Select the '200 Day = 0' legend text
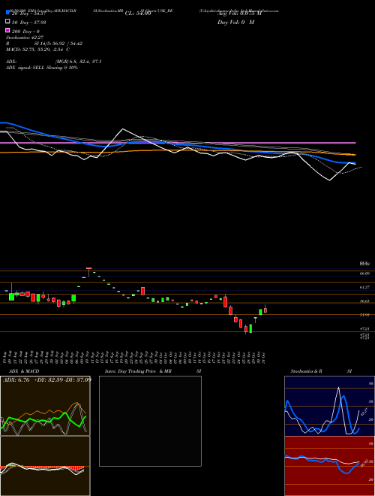 [x=26, y=32]
